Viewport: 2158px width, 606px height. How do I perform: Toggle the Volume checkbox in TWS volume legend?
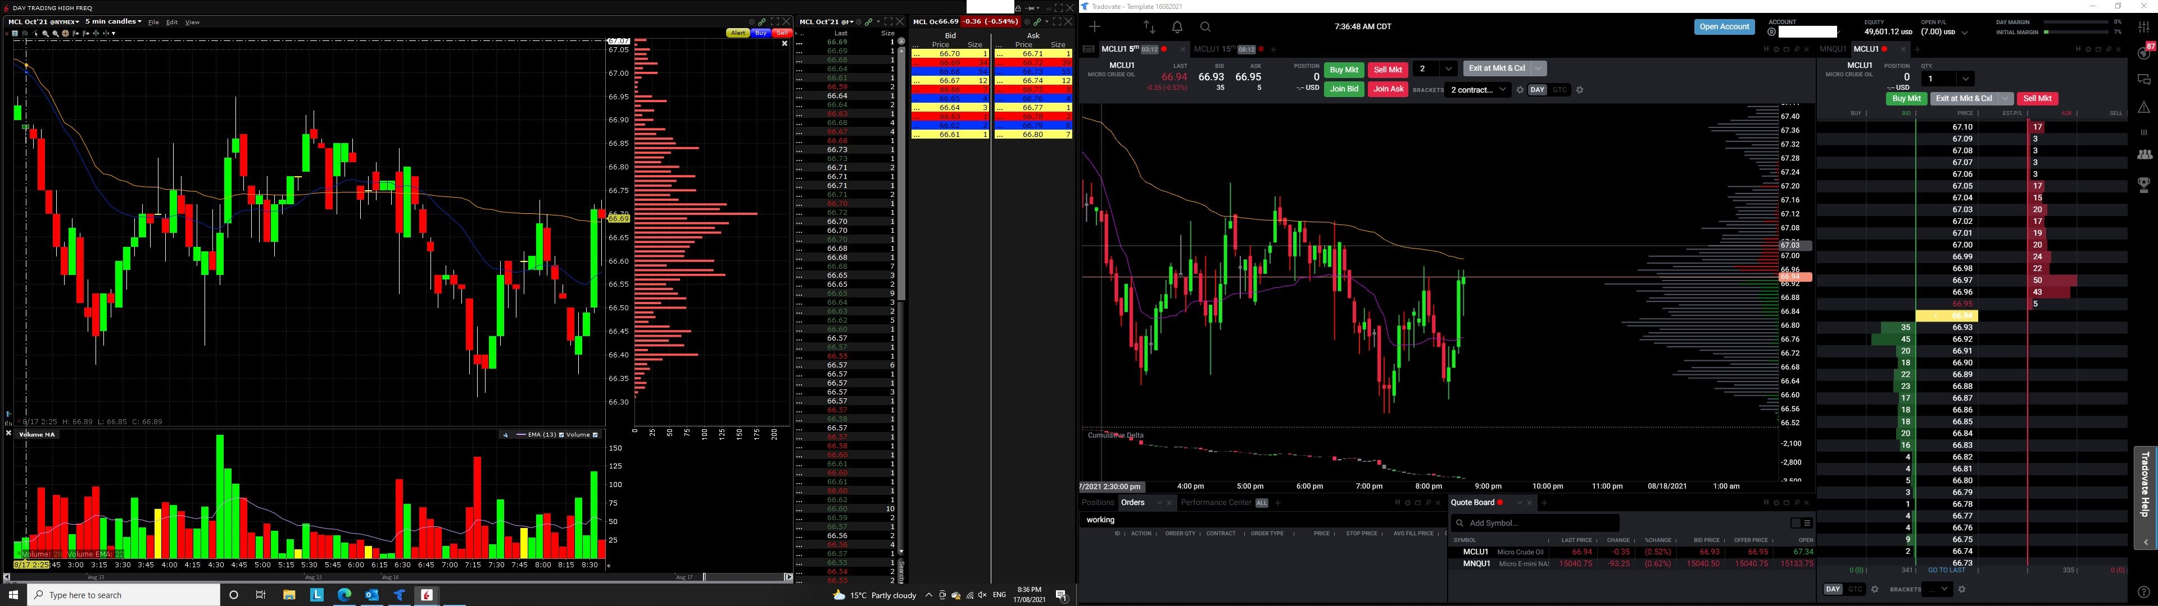[x=596, y=435]
